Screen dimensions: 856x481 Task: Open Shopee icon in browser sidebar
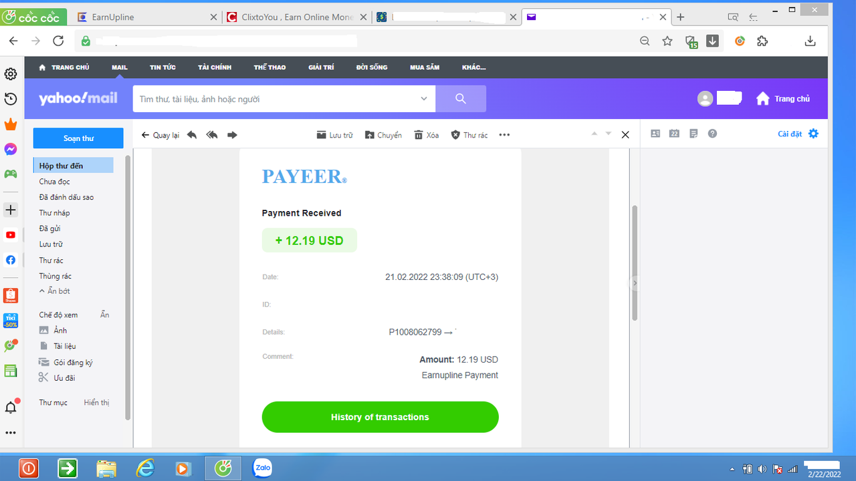pos(11,295)
